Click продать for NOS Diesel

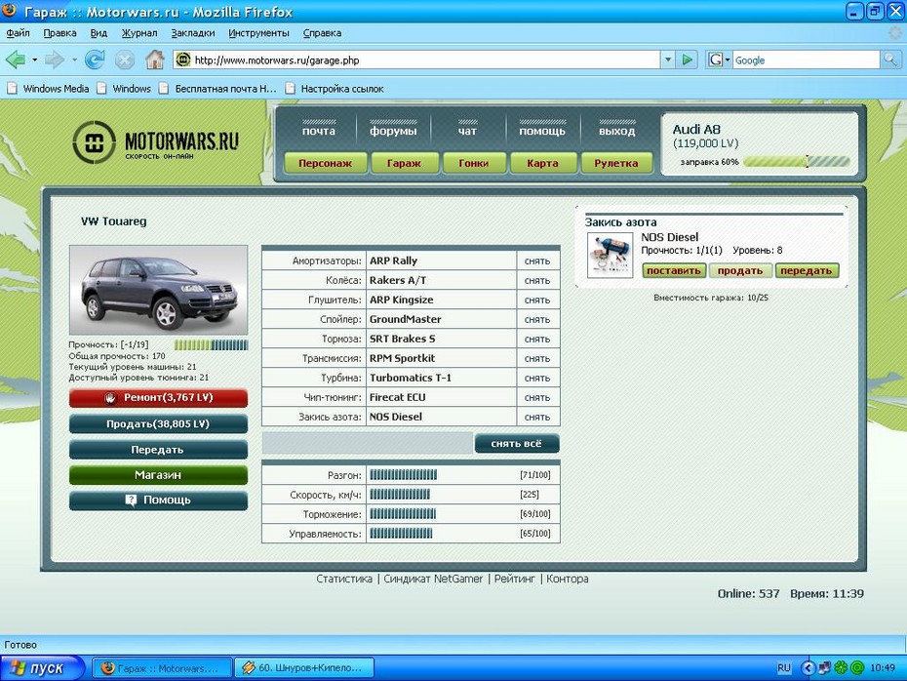[740, 271]
